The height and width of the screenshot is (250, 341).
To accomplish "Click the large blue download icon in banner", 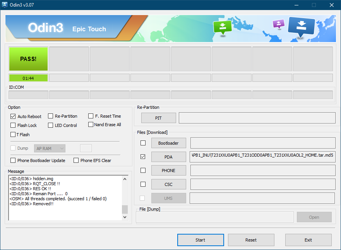I will [301, 27].
